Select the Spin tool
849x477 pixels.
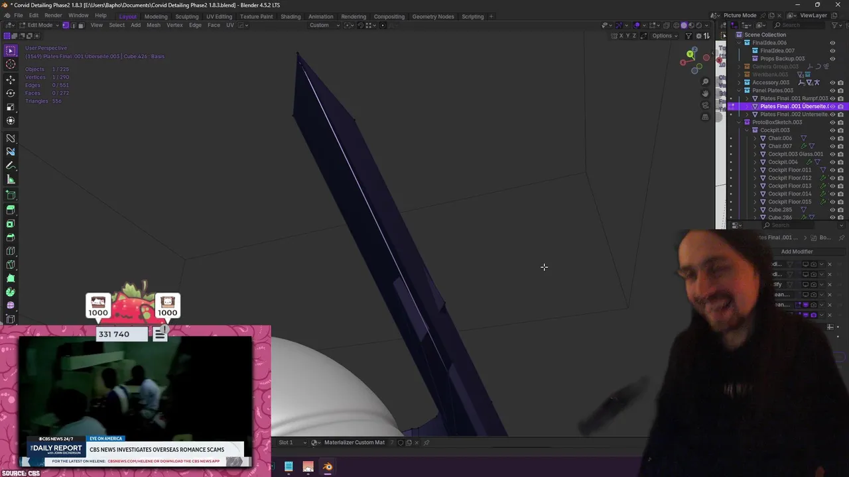[11, 292]
